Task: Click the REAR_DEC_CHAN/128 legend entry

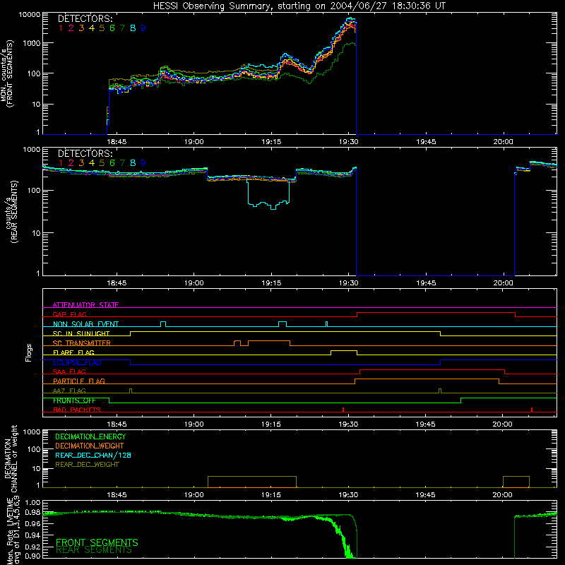Action: (93, 456)
